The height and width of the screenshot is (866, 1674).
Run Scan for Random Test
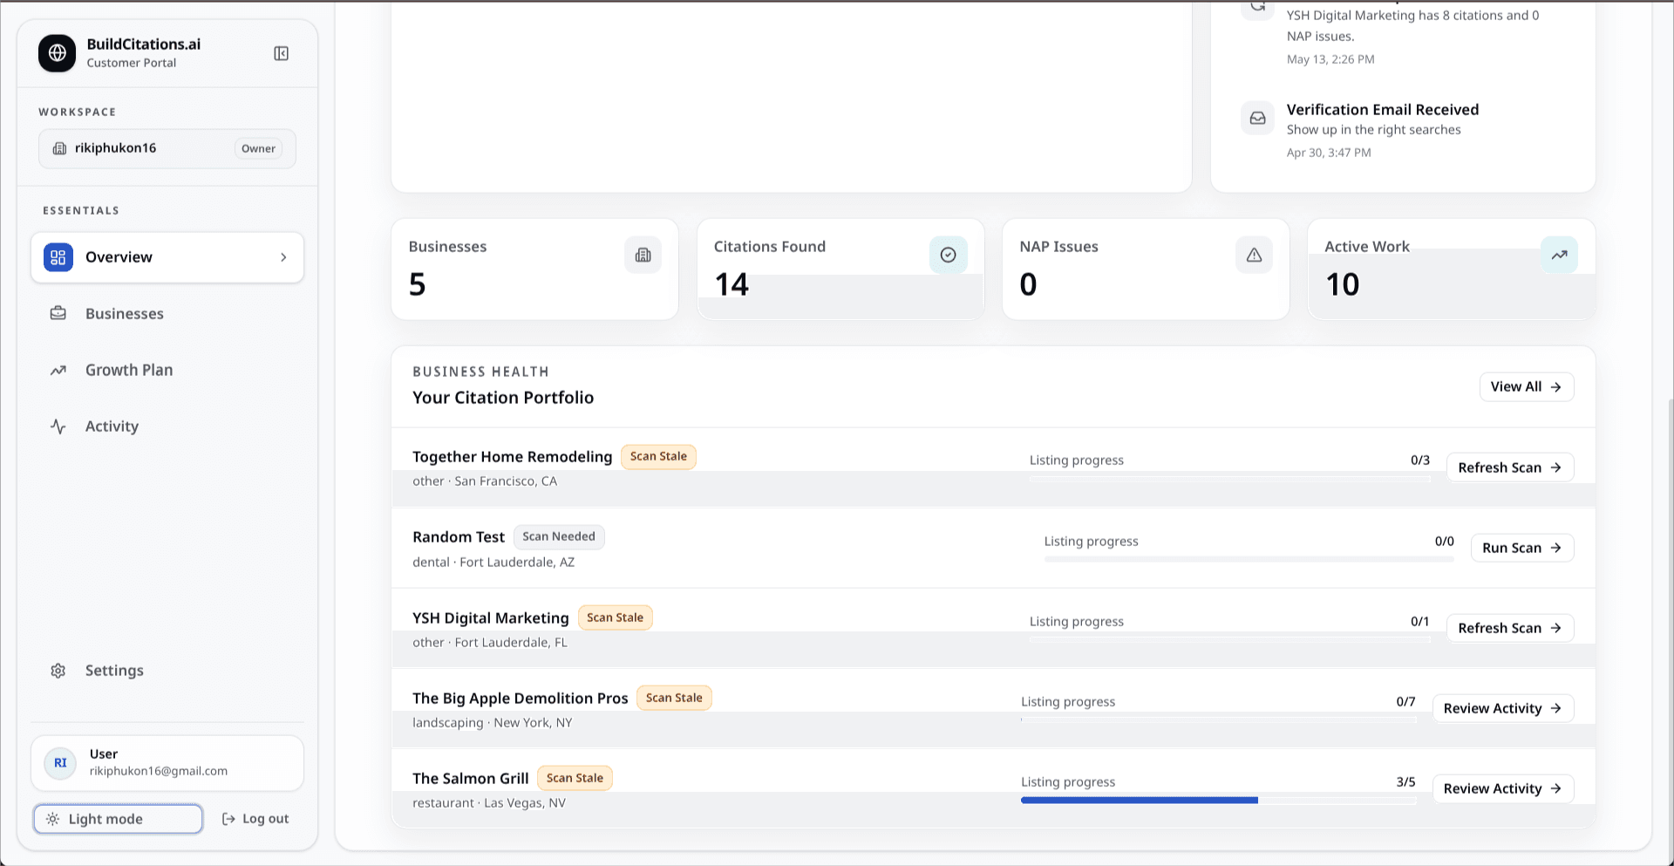point(1522,548)
